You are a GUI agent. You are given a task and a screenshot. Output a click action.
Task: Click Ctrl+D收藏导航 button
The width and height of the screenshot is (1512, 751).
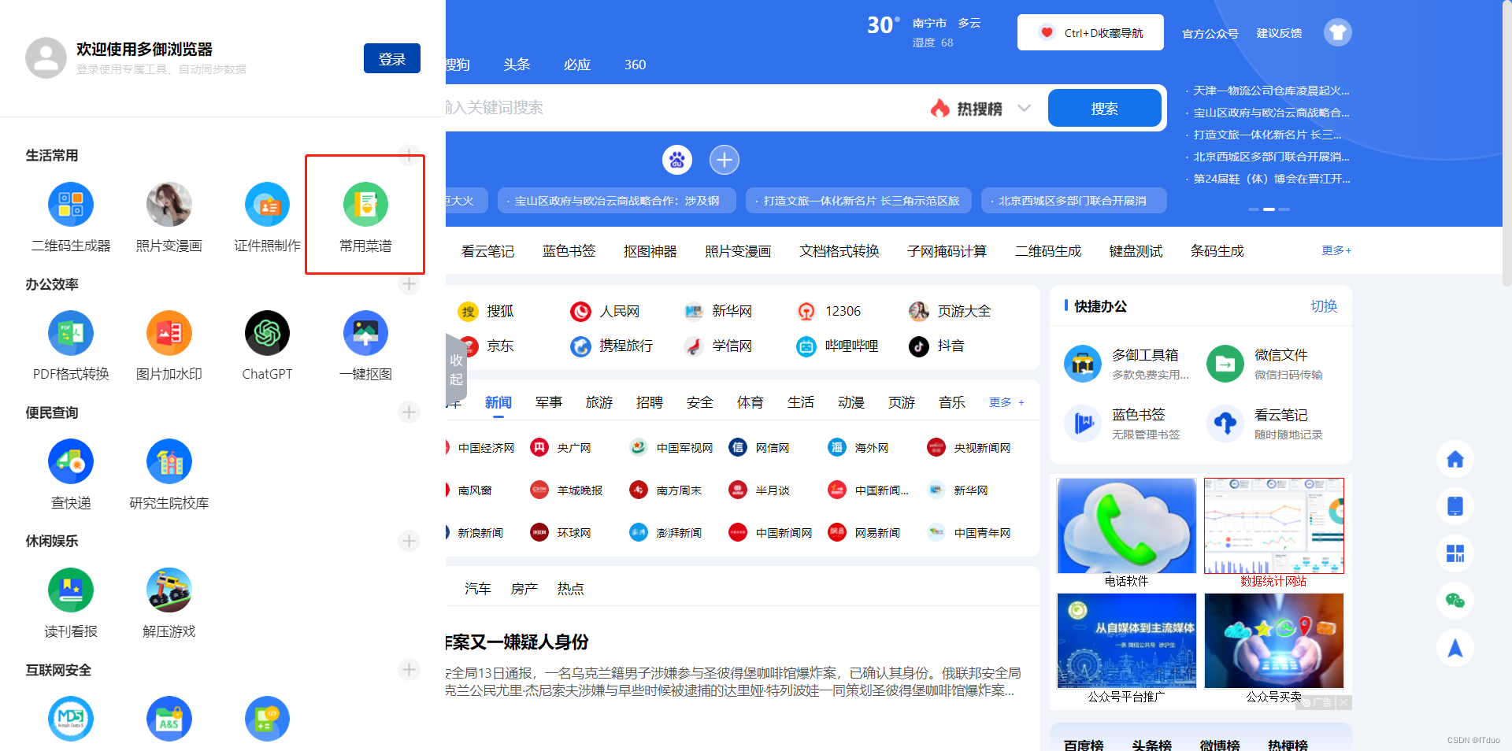point(1090,32)
